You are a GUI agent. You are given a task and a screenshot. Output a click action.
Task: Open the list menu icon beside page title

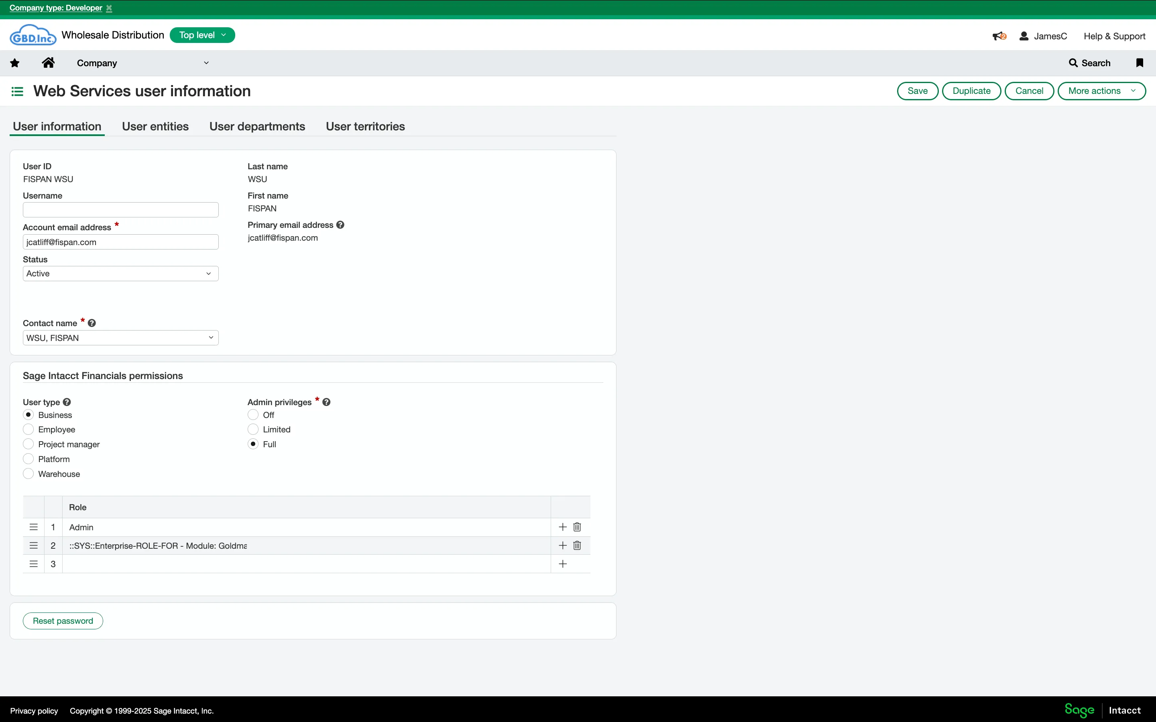point(17,91)
